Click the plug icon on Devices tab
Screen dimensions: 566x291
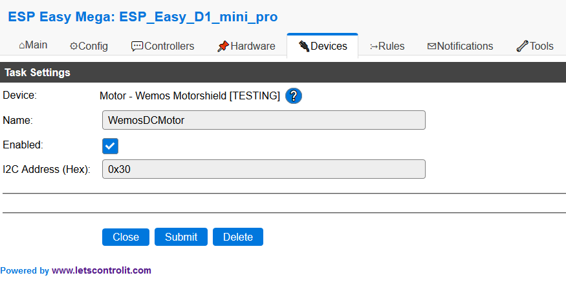[x=304, y=46]
